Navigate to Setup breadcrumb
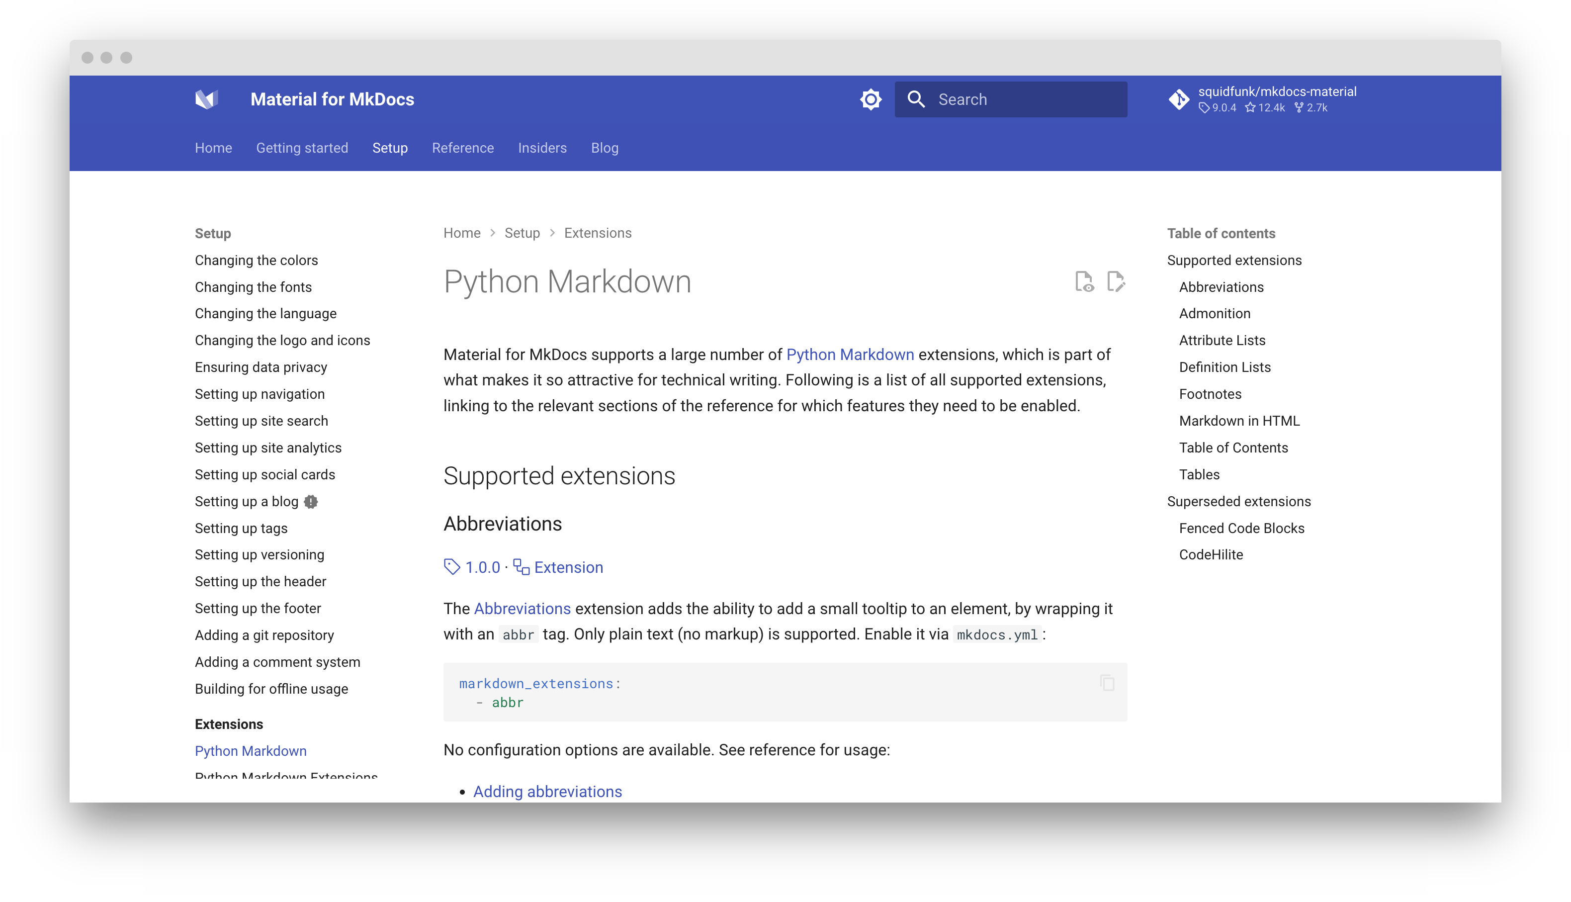1571x902 pixels. [x=522, y=233]
